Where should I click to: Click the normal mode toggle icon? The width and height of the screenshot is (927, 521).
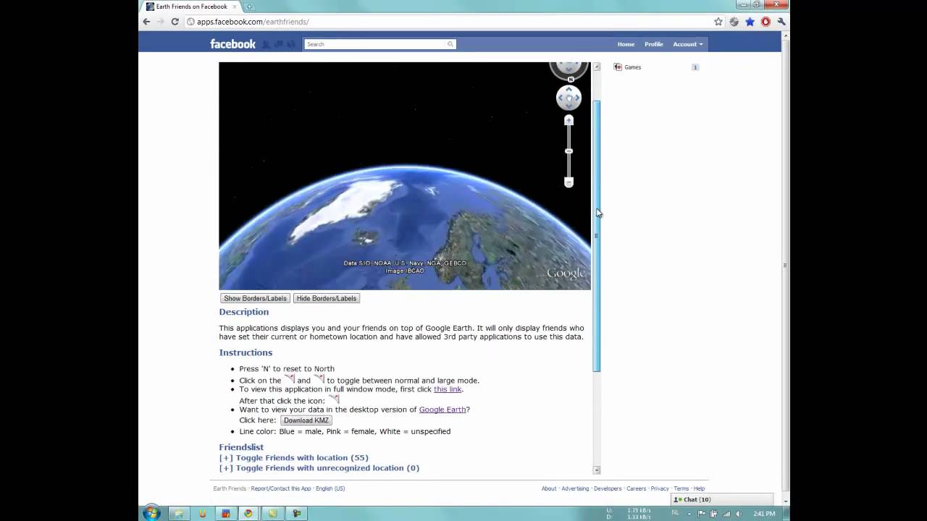click(x=289, y=379)
